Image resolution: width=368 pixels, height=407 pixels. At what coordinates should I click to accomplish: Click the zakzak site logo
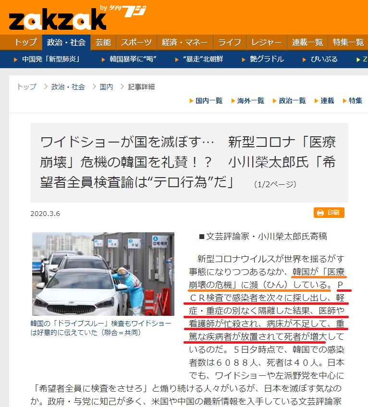58,19
